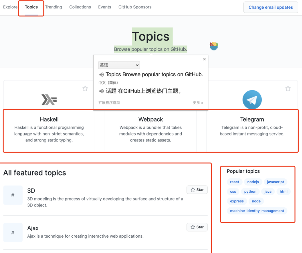The image size is (302, 253).
Task: View the Events tab
Action: click(x=104, y=7)
